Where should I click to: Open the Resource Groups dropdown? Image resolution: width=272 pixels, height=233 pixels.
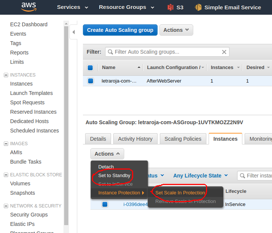[x=126, y=7]
